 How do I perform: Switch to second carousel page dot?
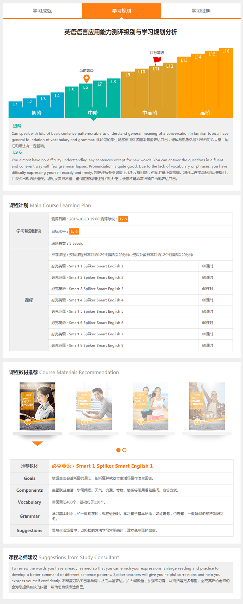point(125,450)
